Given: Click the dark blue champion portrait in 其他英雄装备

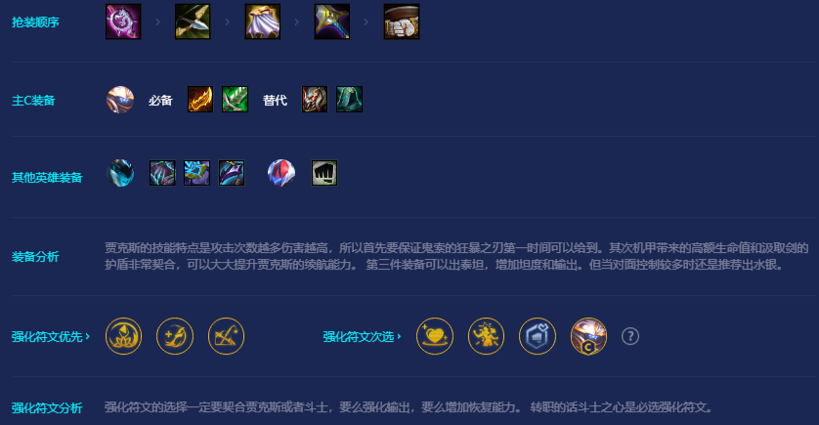Looking at the screenshot, I should click(120, 173).
